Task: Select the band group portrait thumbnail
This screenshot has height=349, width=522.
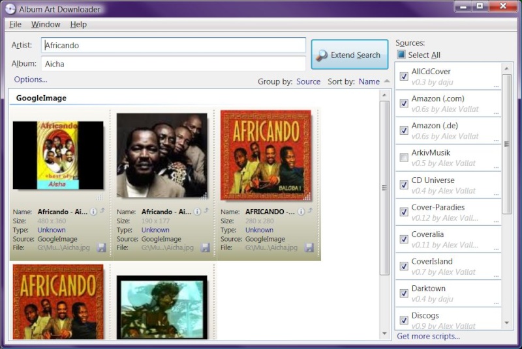Action: (x=162, y=156)
